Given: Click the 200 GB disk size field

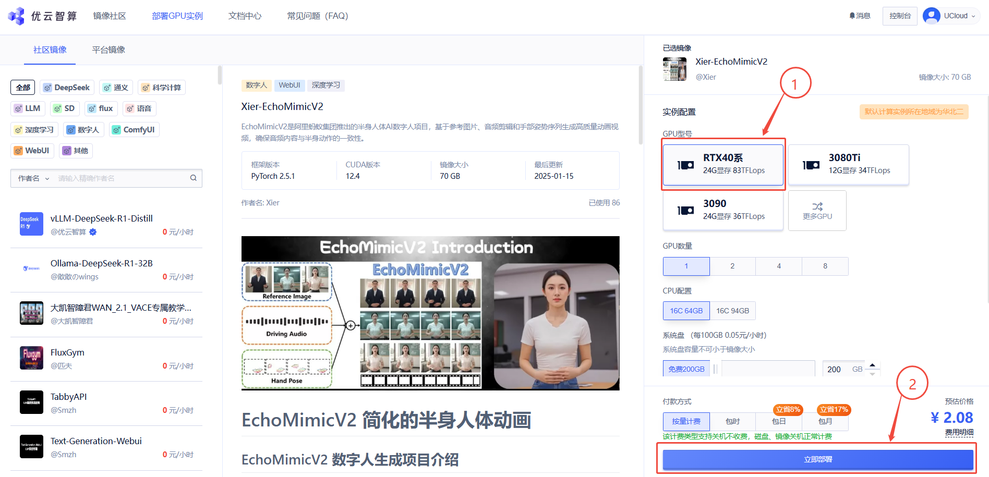Looking at the screenshot, I should pos(842,369).
